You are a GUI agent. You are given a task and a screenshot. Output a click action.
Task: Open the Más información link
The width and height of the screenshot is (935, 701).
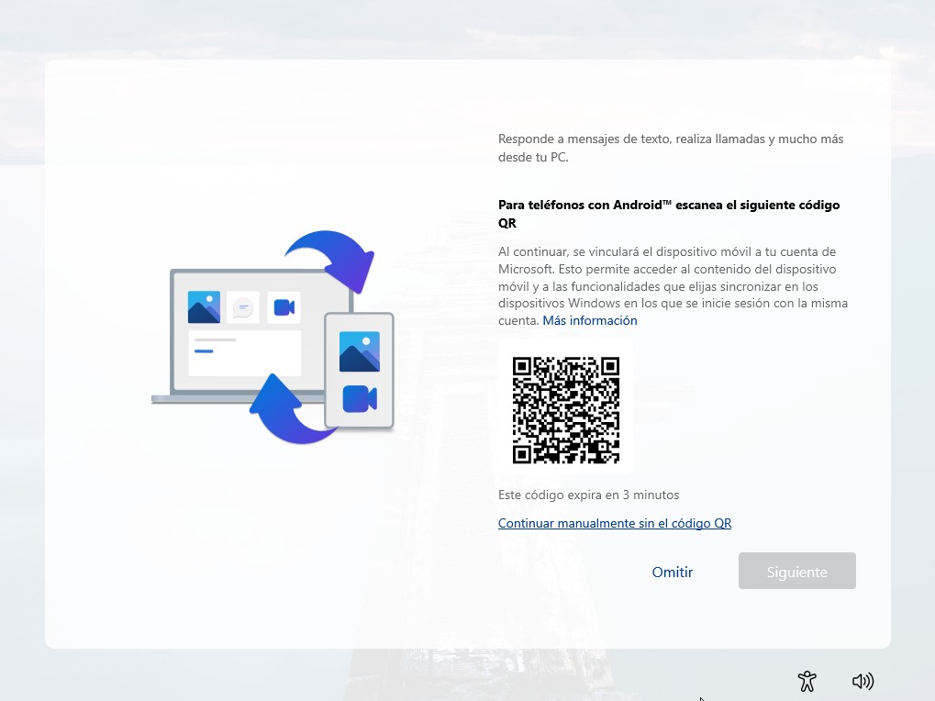click(590, 321)
